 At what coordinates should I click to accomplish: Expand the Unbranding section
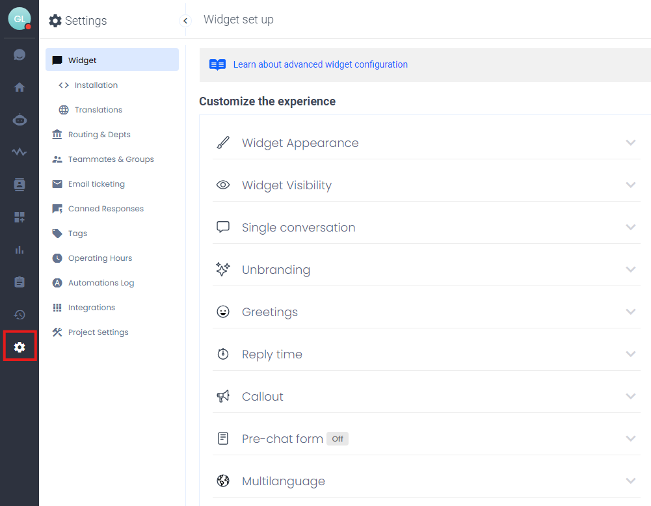(x=276, y=270)
